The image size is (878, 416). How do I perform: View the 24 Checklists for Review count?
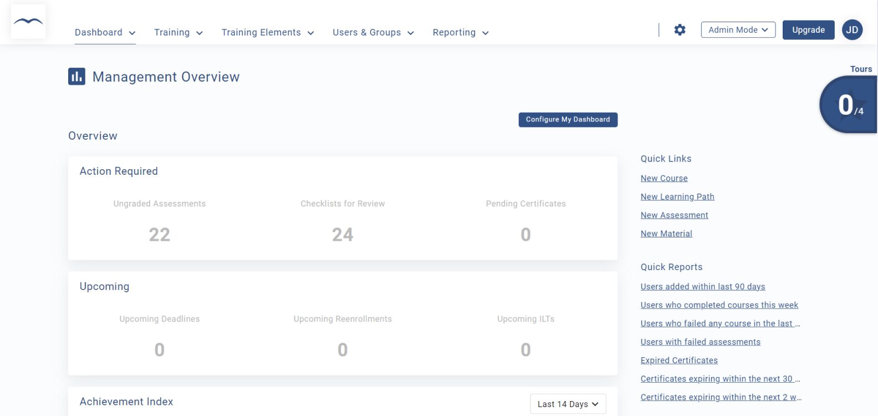click(343, 235)
